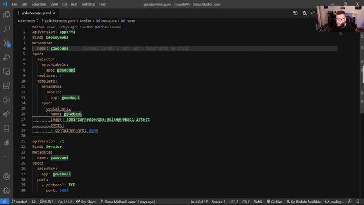Click gokubernetes.yaml in breadcrumb
The height and width of the screenshot is (205, 364).
click(60, 21)
